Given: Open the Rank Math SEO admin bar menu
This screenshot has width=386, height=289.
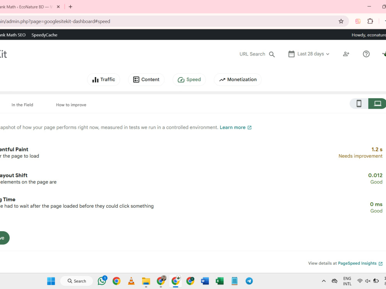Looking at the screenshot, I should [13, 35].
